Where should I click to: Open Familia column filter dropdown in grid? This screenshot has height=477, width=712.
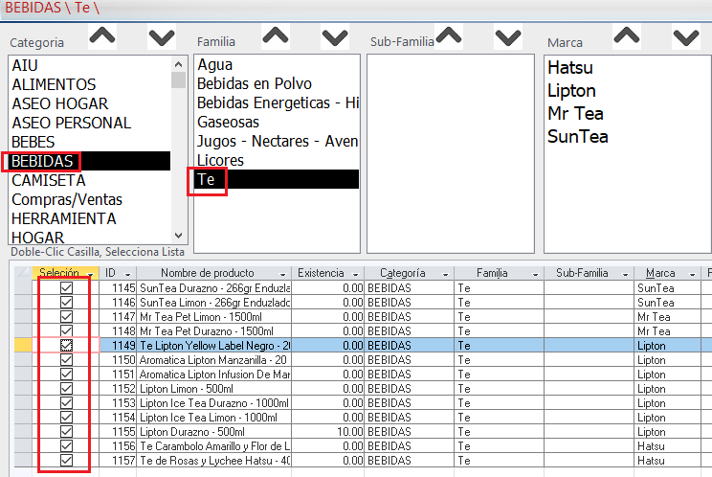[535, 274]
